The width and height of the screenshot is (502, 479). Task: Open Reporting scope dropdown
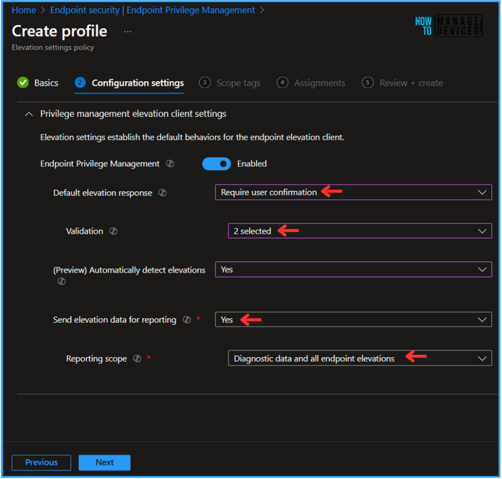click(360, 358)
